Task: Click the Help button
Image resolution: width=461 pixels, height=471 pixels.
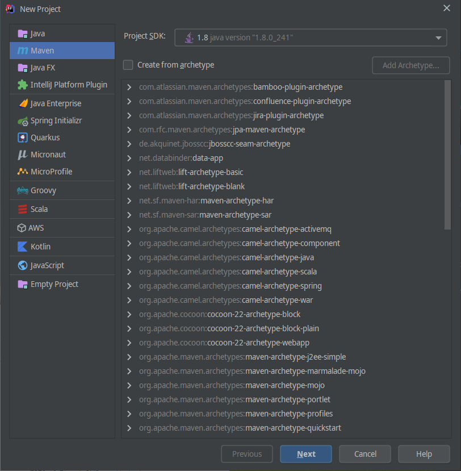Action: point(424,454)
